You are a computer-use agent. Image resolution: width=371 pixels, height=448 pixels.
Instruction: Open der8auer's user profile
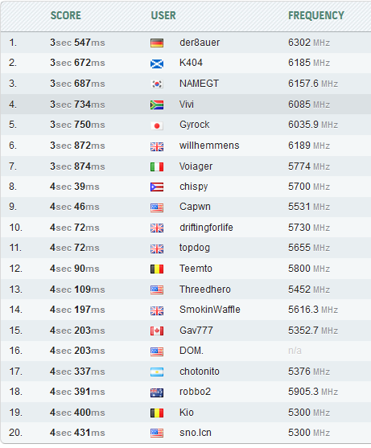pyautogui.click(x=200, y=43)
